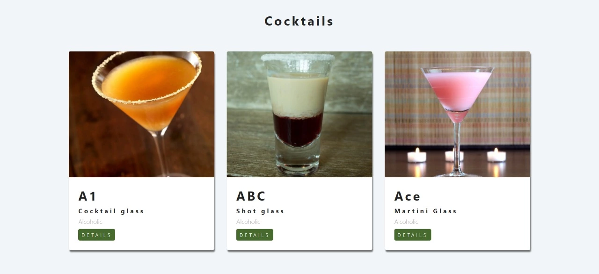Screen dimensions: 599x274
Task: Click the right tealight candle in Ace photo
Action: (x=496, y=156)
